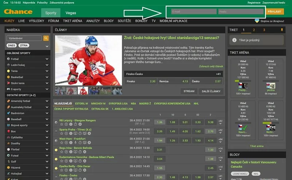Pin the ticket with the pushpin icon
Screen dimensions: 292x180
click(282, 30)
